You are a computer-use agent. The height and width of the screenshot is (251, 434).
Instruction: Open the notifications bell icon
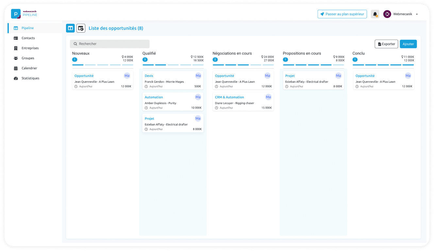375,14
